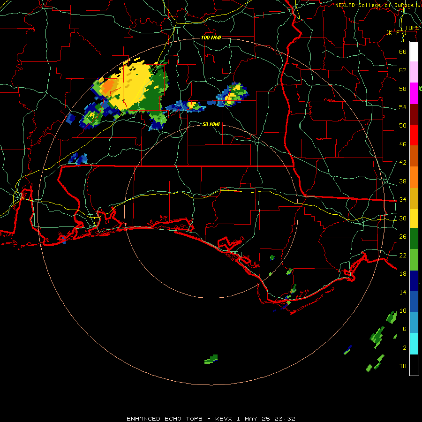Click the 30 legend value
The height and width of the screenshot is (422, 422).
[403, 218]
